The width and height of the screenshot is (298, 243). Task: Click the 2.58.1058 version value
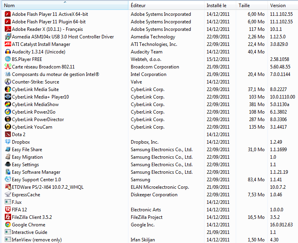279,59
